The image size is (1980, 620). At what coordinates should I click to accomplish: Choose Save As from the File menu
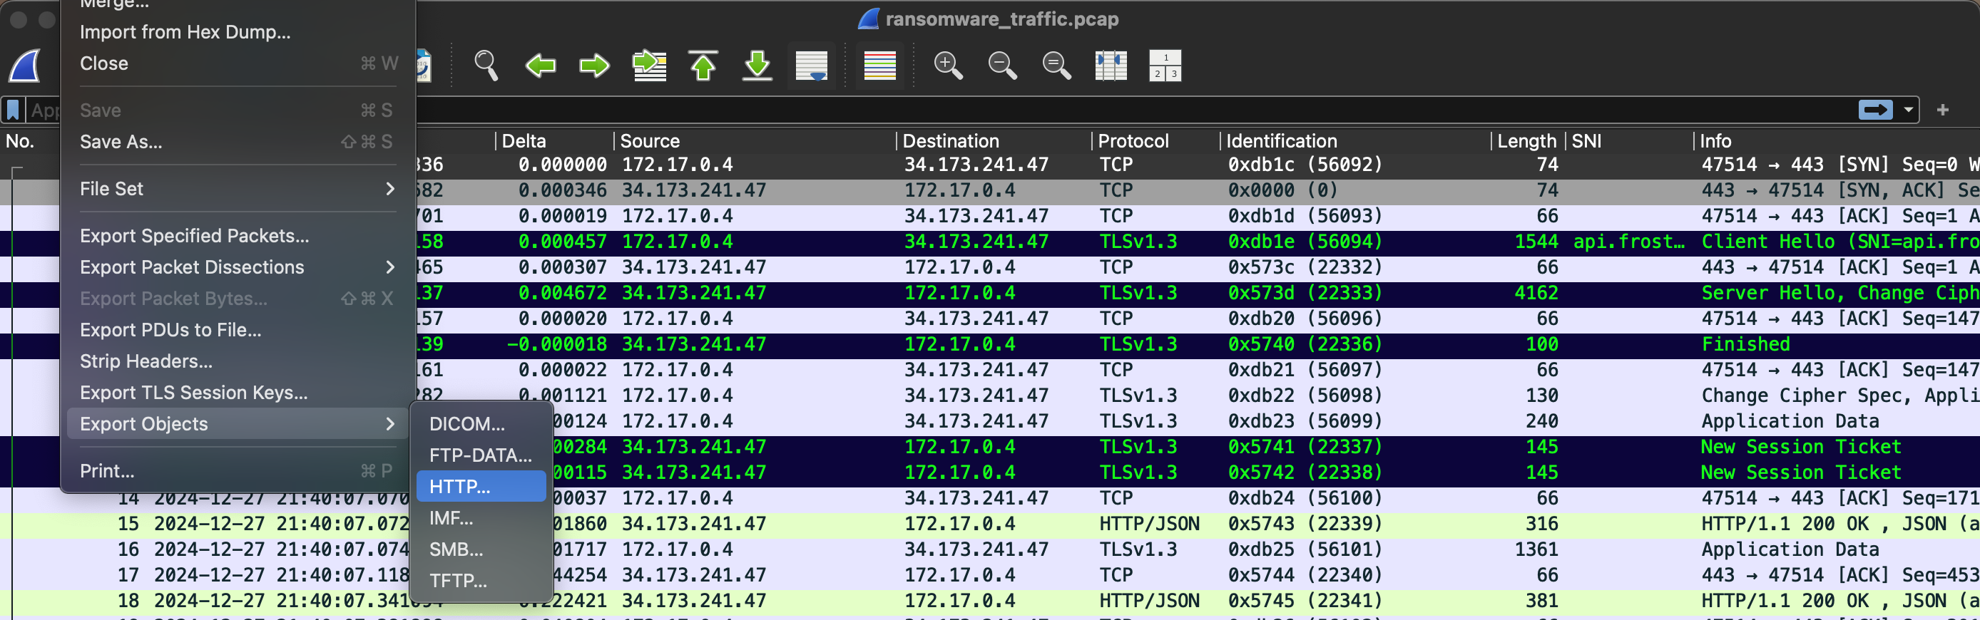238,141
